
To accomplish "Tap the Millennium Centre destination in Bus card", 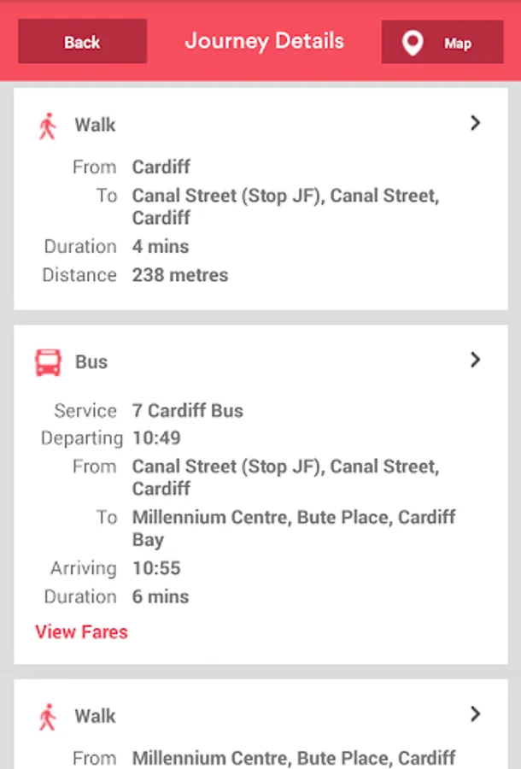I will click(x=293, y=528).
